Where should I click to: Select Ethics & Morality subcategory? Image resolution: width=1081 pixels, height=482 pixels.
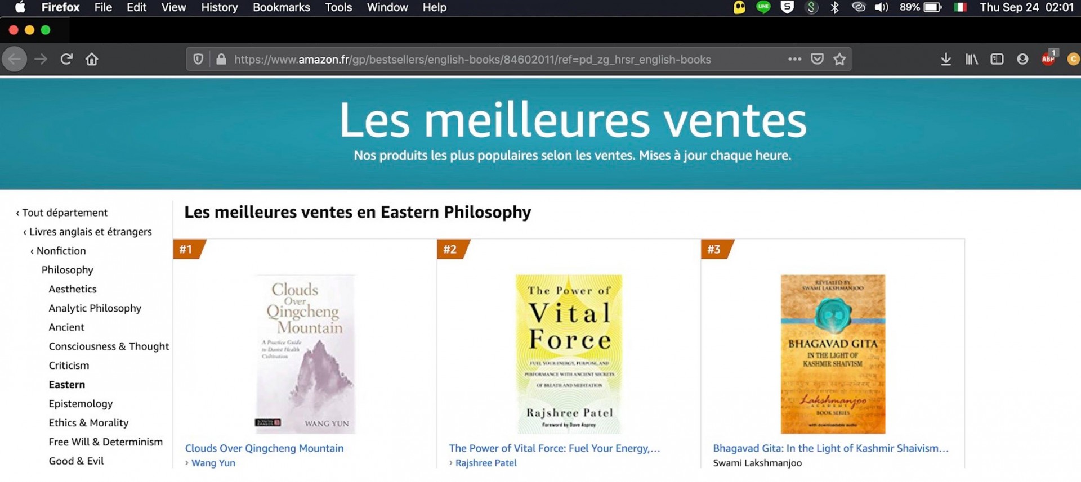point(88,423)
